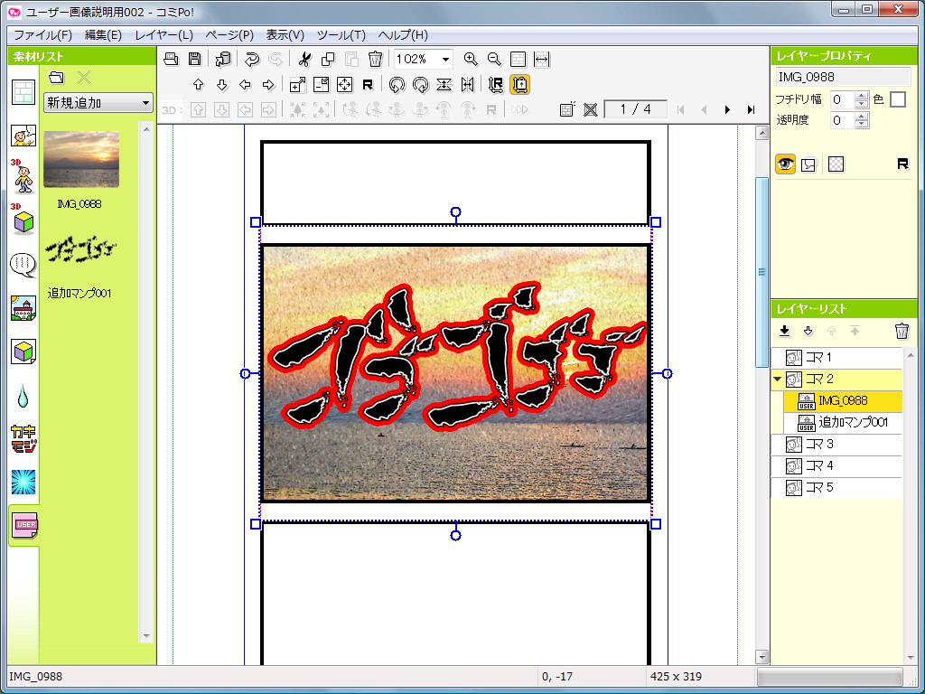Select the USER image category at sidebar bottom
Image resolution: width=925 pixels, height=694 pixels.
point(23,524)
